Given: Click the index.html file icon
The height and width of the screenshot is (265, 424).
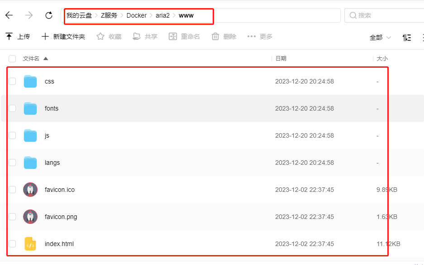Looking at the screenshot, I should tap(30, 244).
